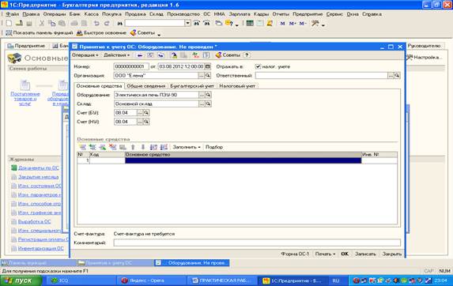Expand the search combo box arrow in main toolbar
This screenshot has height=286, width=453.
pyautogui.click(x=188, y=23)
